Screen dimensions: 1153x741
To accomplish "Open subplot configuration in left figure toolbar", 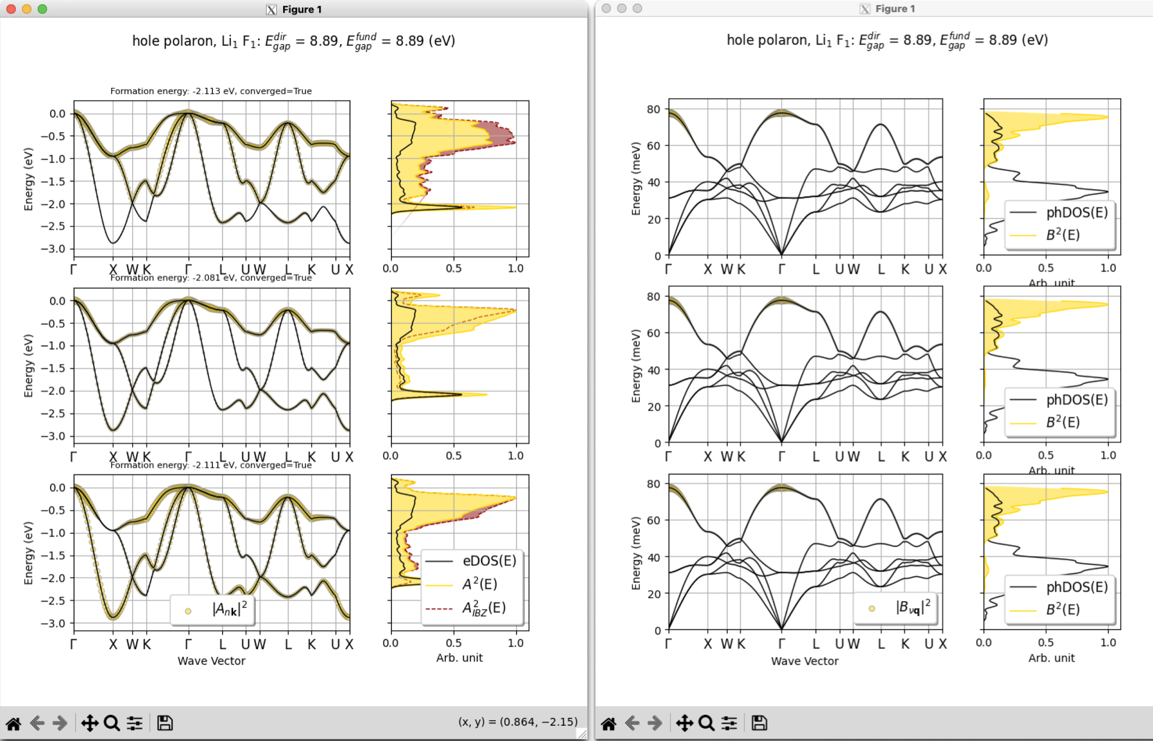I will (134, 723).
